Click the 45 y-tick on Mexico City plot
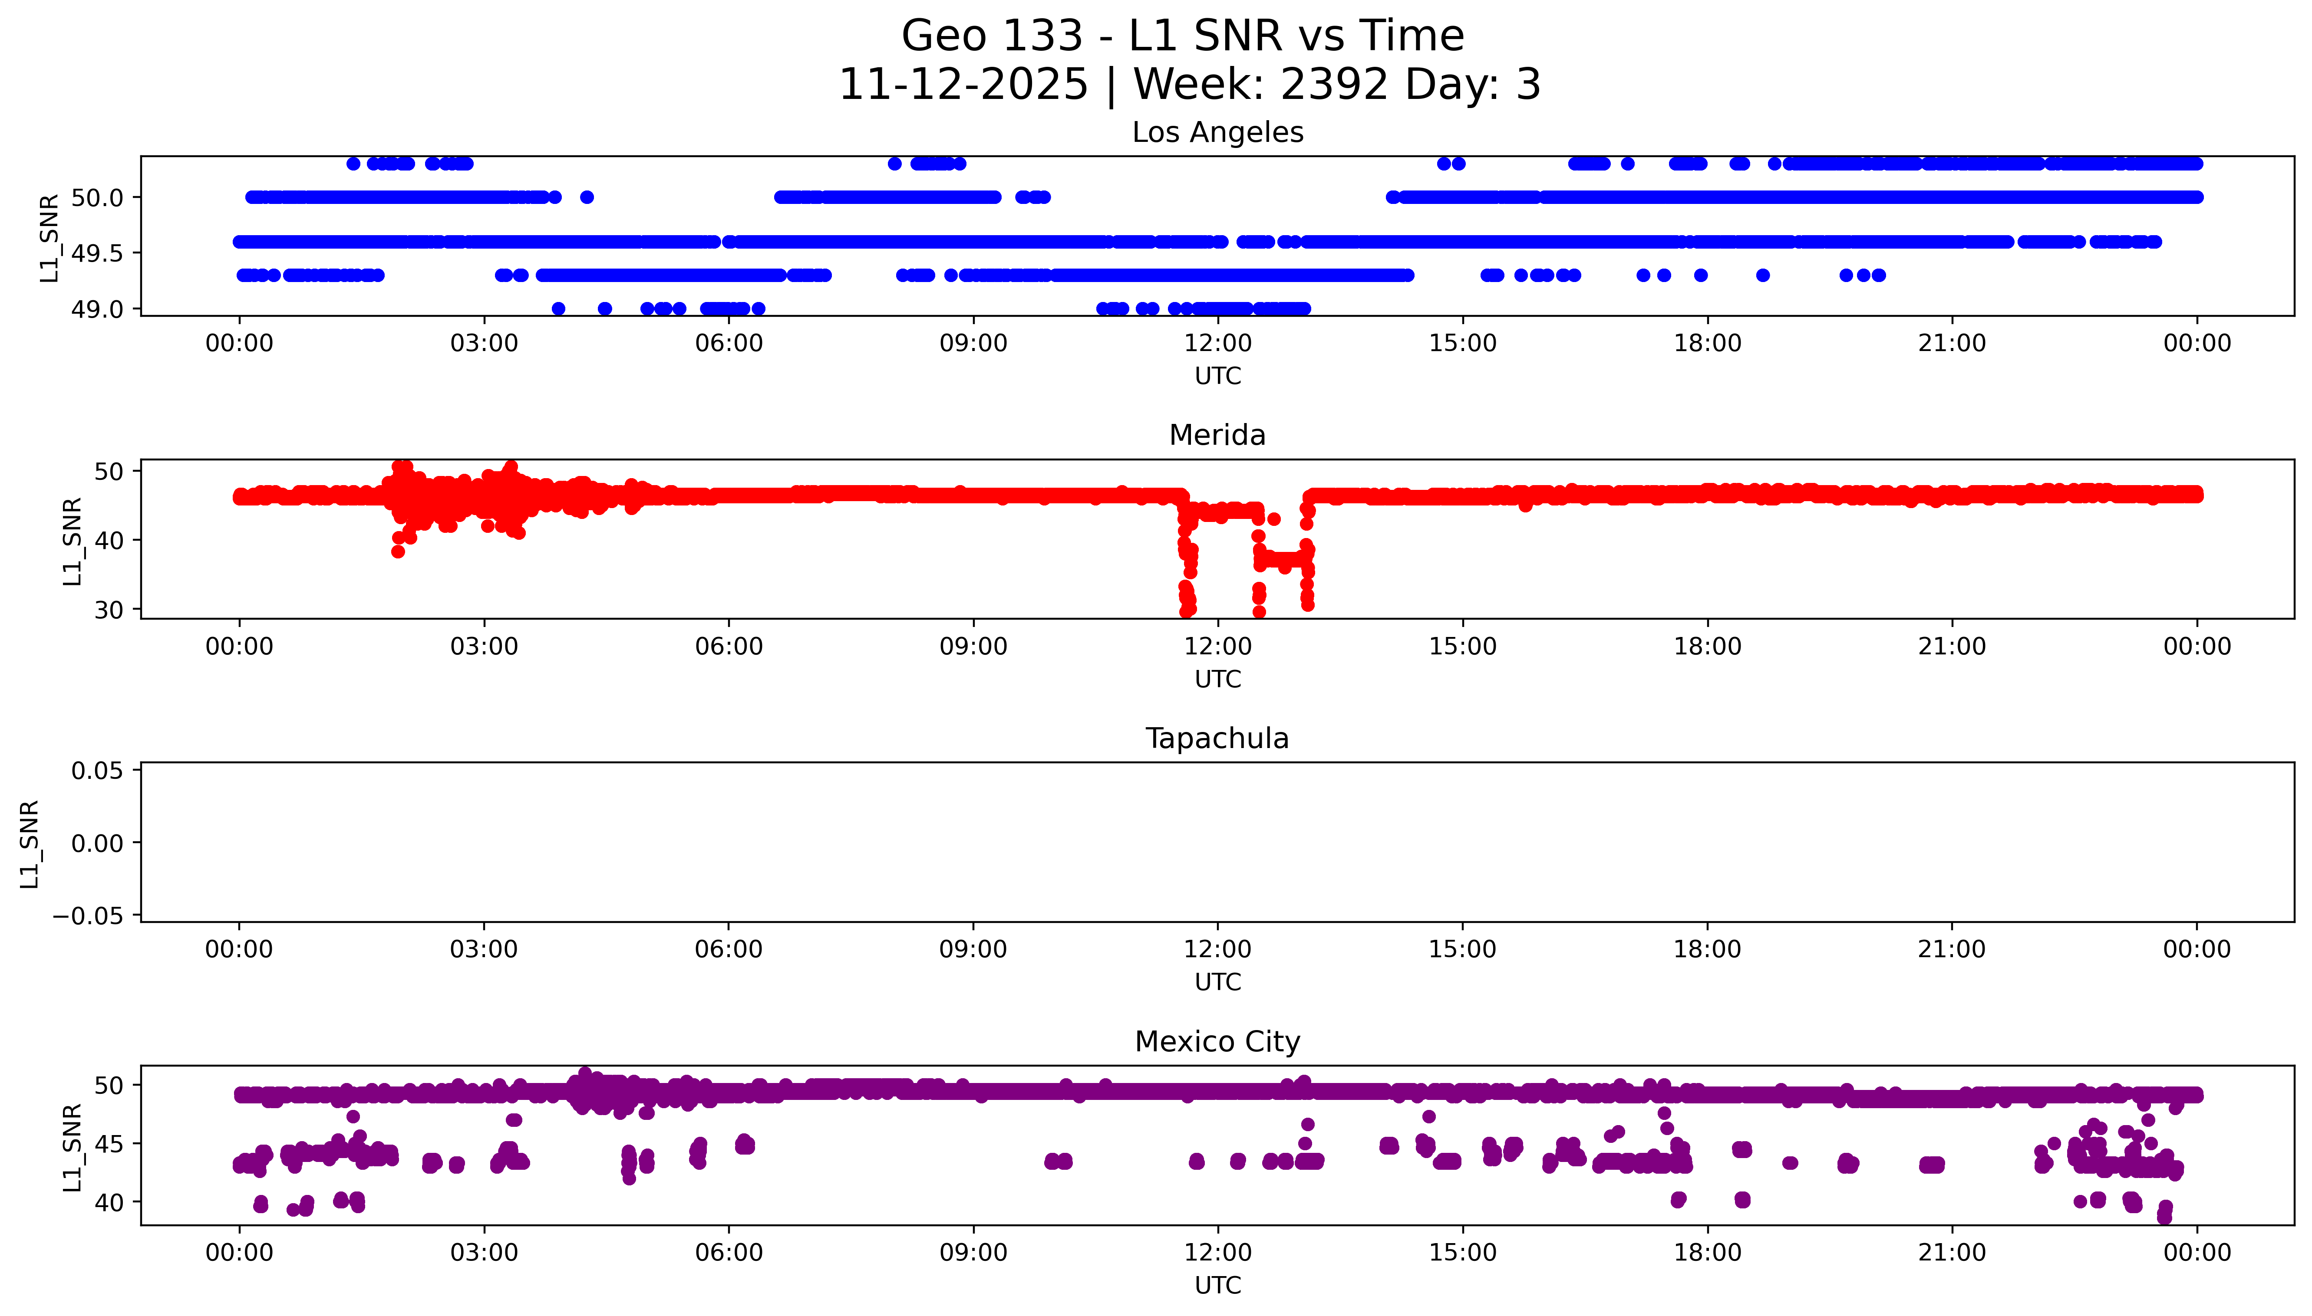This screenshot has height=1316, width=2312. 109,1143
